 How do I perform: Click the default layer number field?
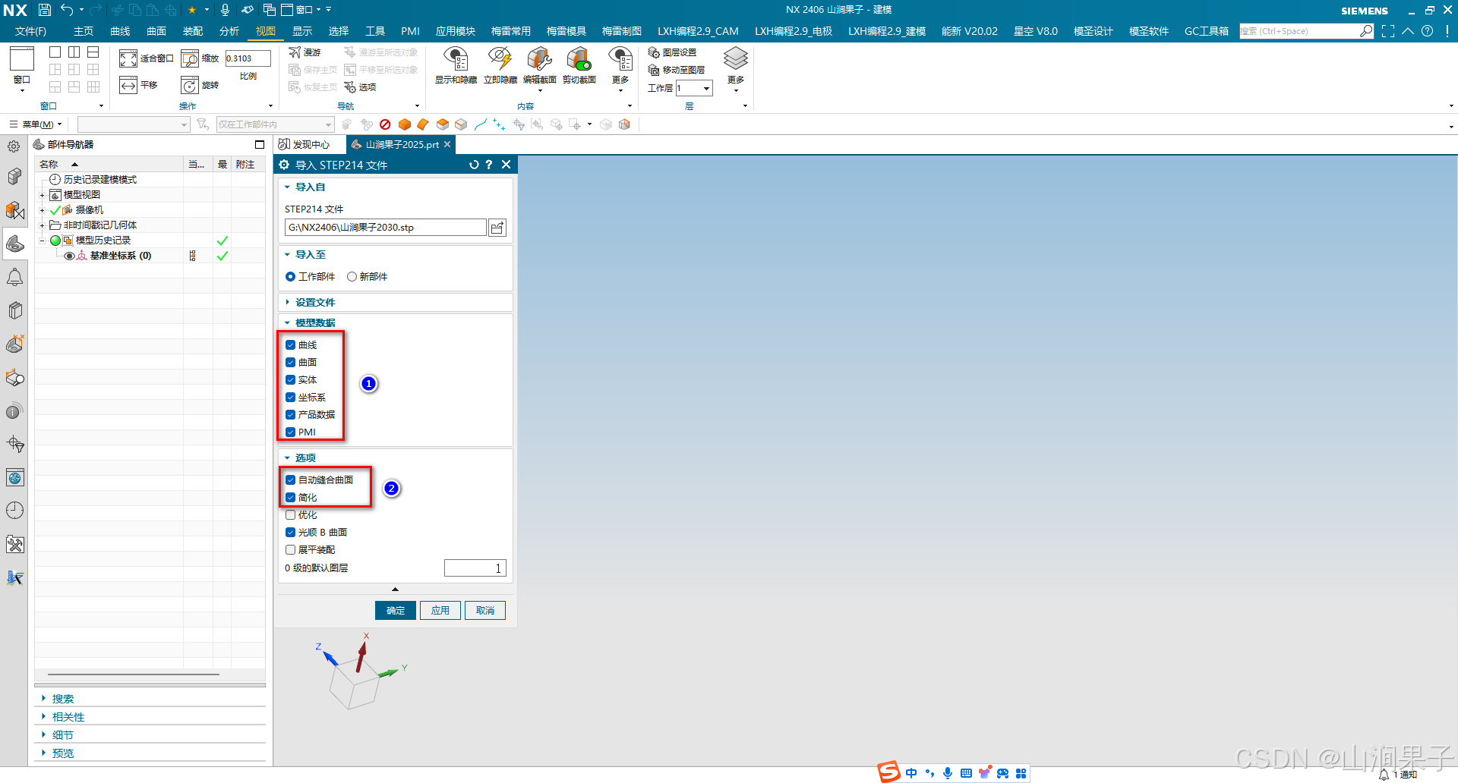click(x=475, y=568)
